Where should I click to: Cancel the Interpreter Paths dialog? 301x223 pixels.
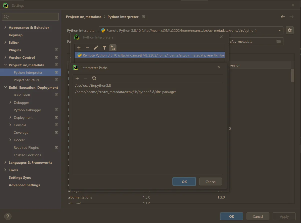[x=211, y=182]
